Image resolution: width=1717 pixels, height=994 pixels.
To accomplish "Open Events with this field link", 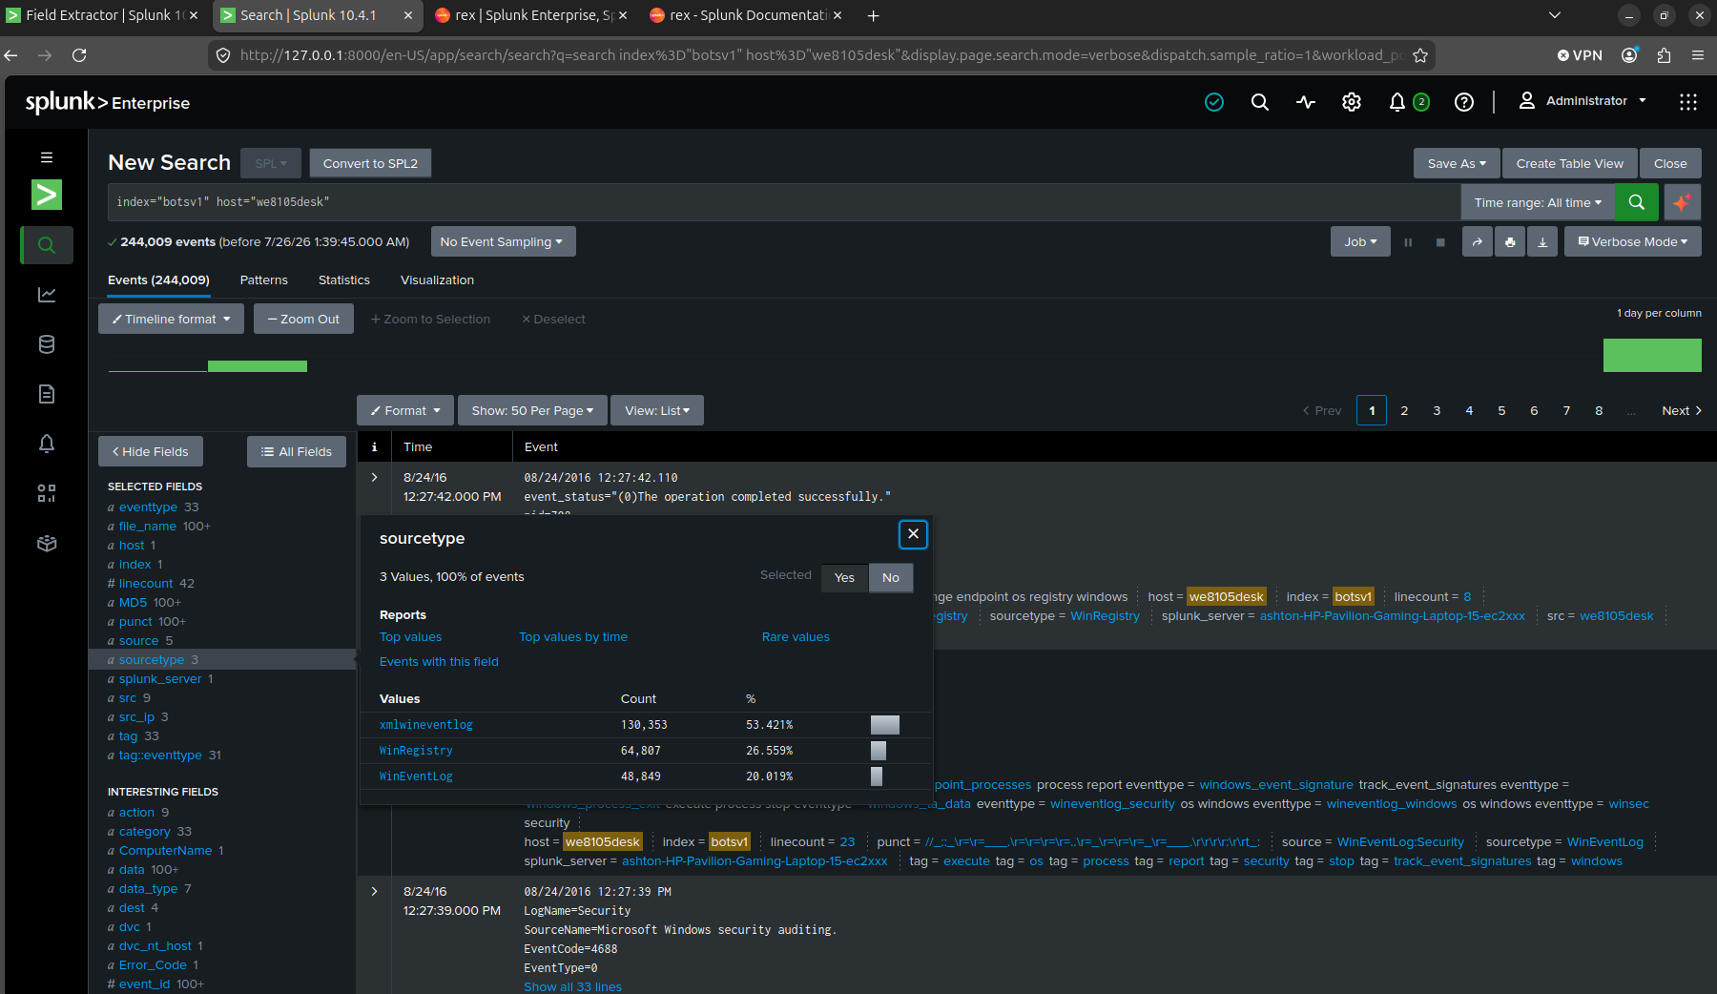I will [439, 661].
